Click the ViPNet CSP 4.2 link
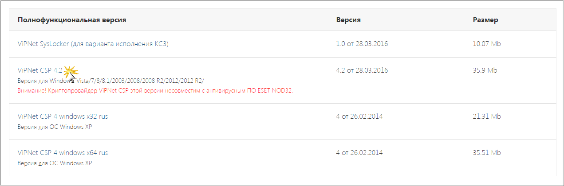The image size is (564, 186). click(39, 70)
